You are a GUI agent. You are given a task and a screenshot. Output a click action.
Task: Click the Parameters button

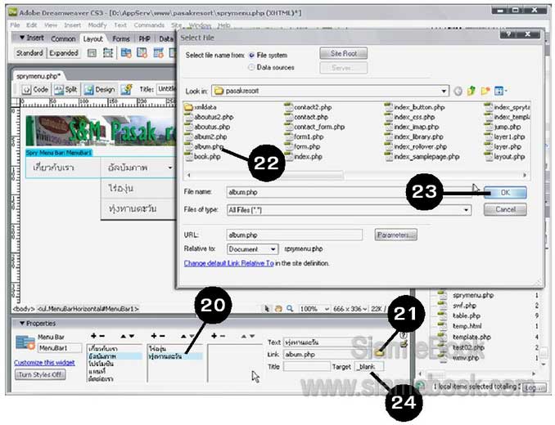click(x=395, y=235)
